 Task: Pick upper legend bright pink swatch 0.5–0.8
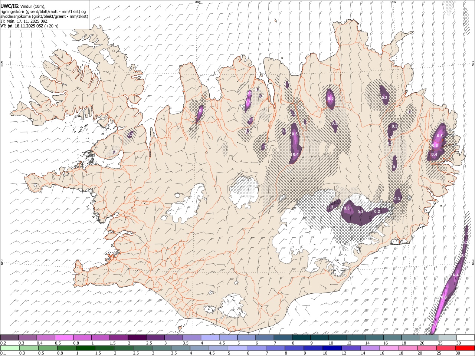pyautogui.click(x=64, y=337)
